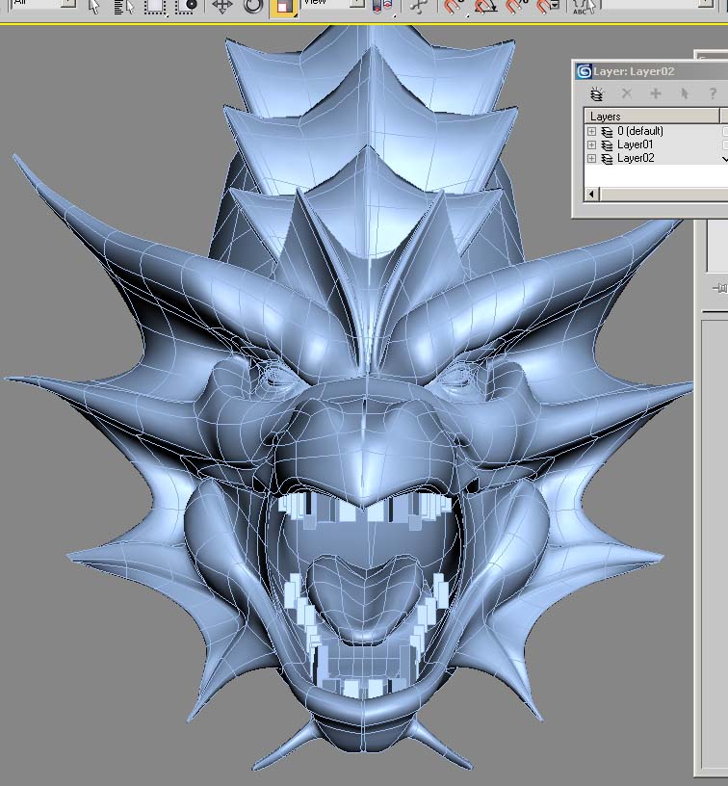Toggle the Percent Snap magnet icon

(516, 7)
